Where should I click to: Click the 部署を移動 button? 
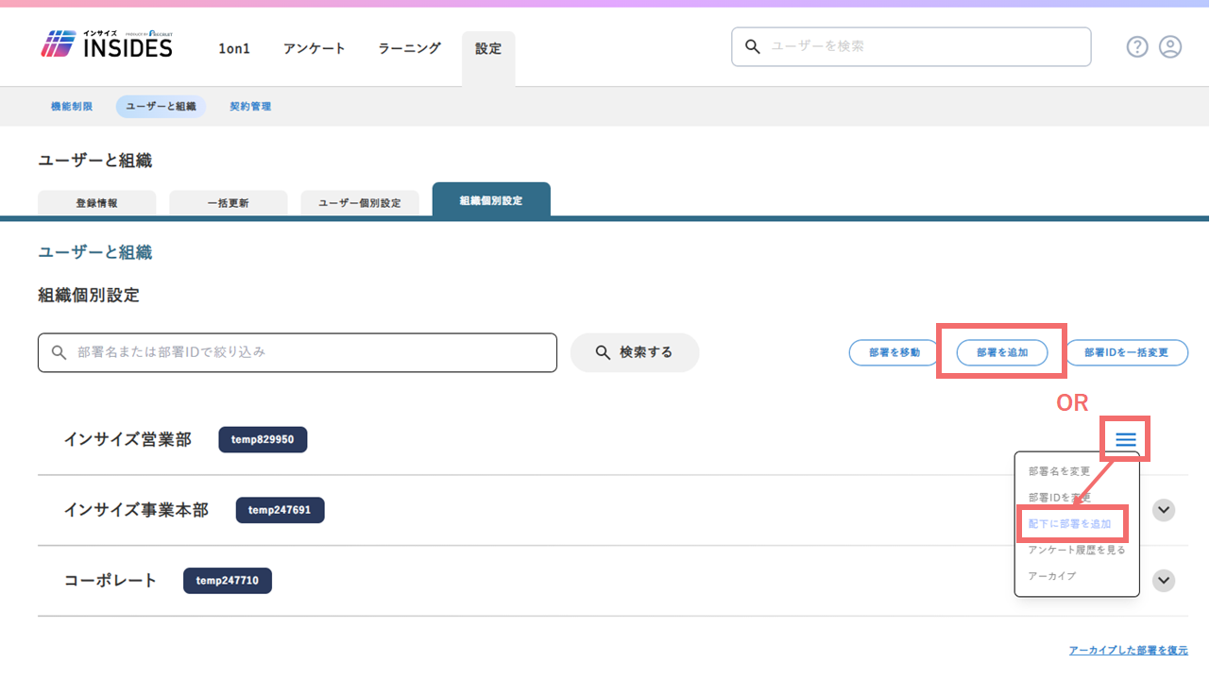895,352
